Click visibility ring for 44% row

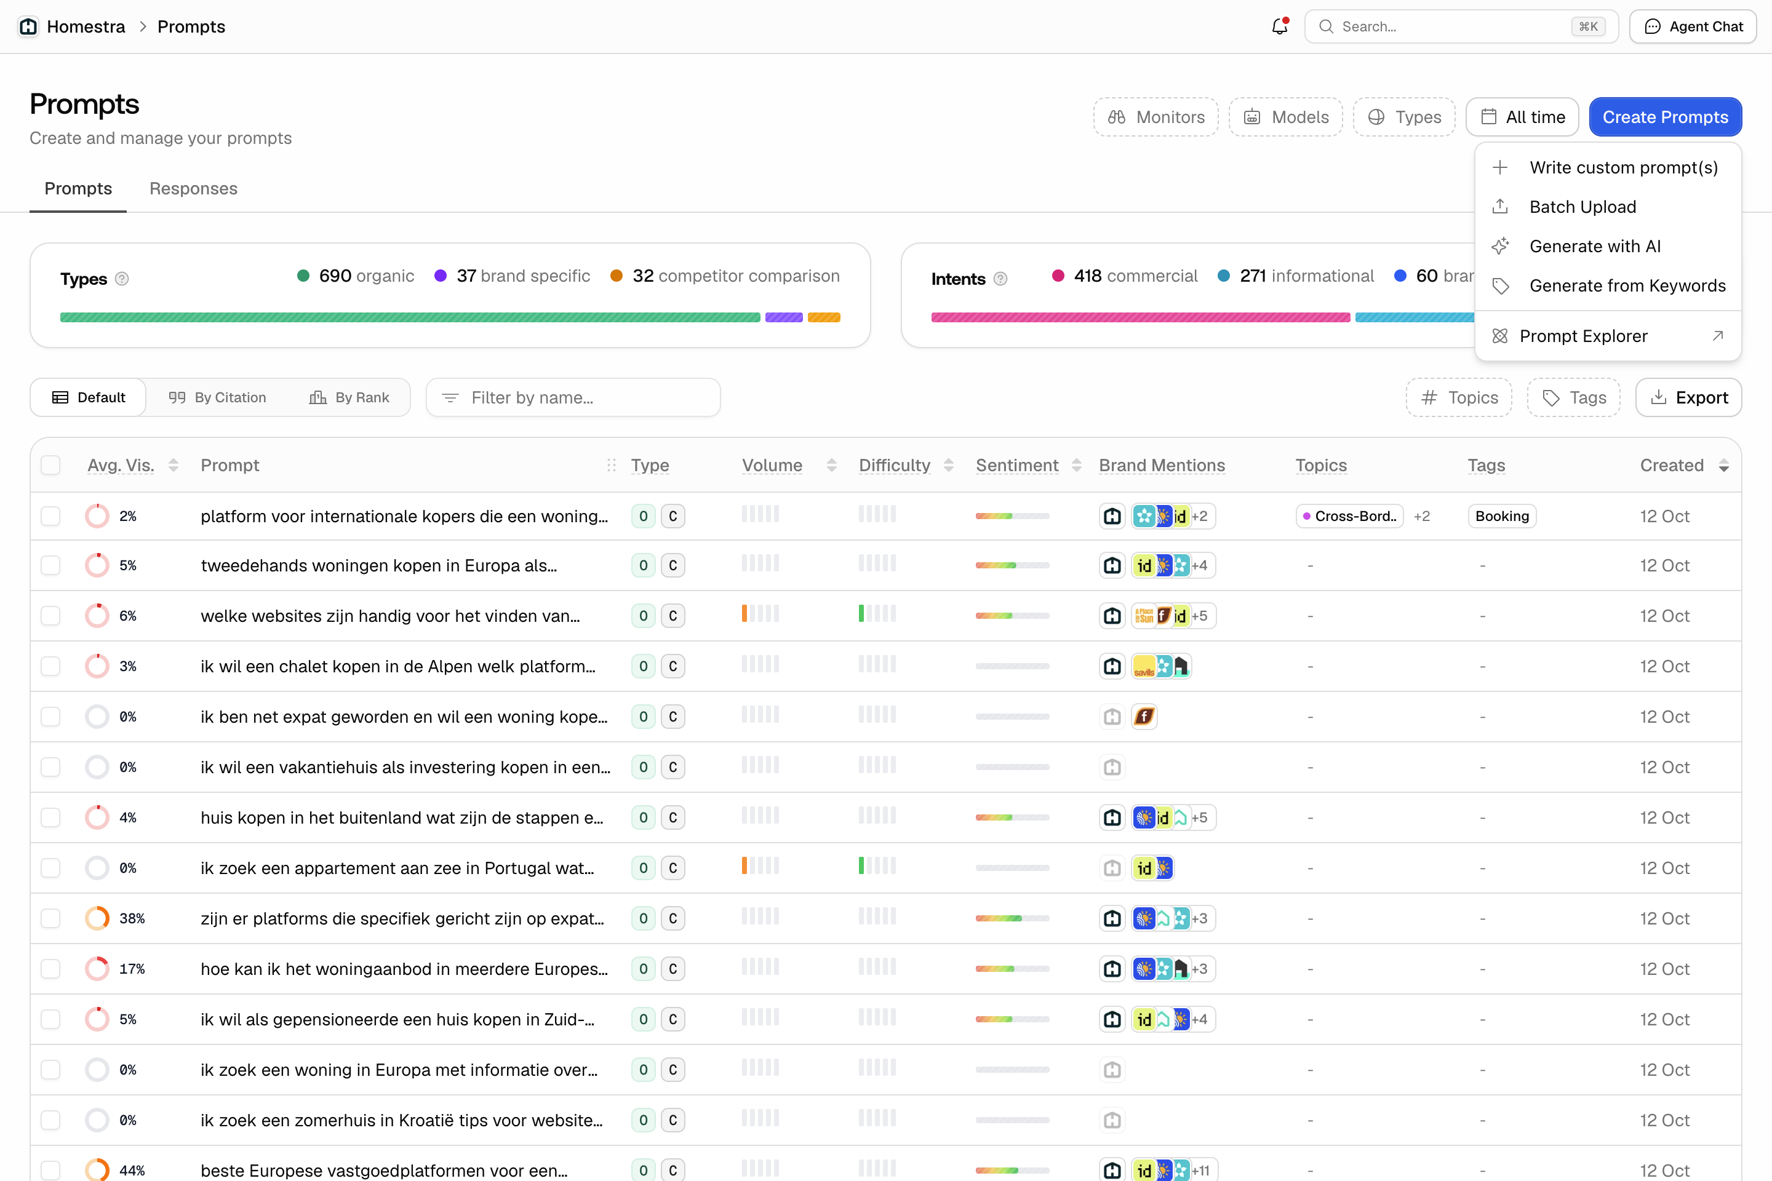coord(97,1170)
